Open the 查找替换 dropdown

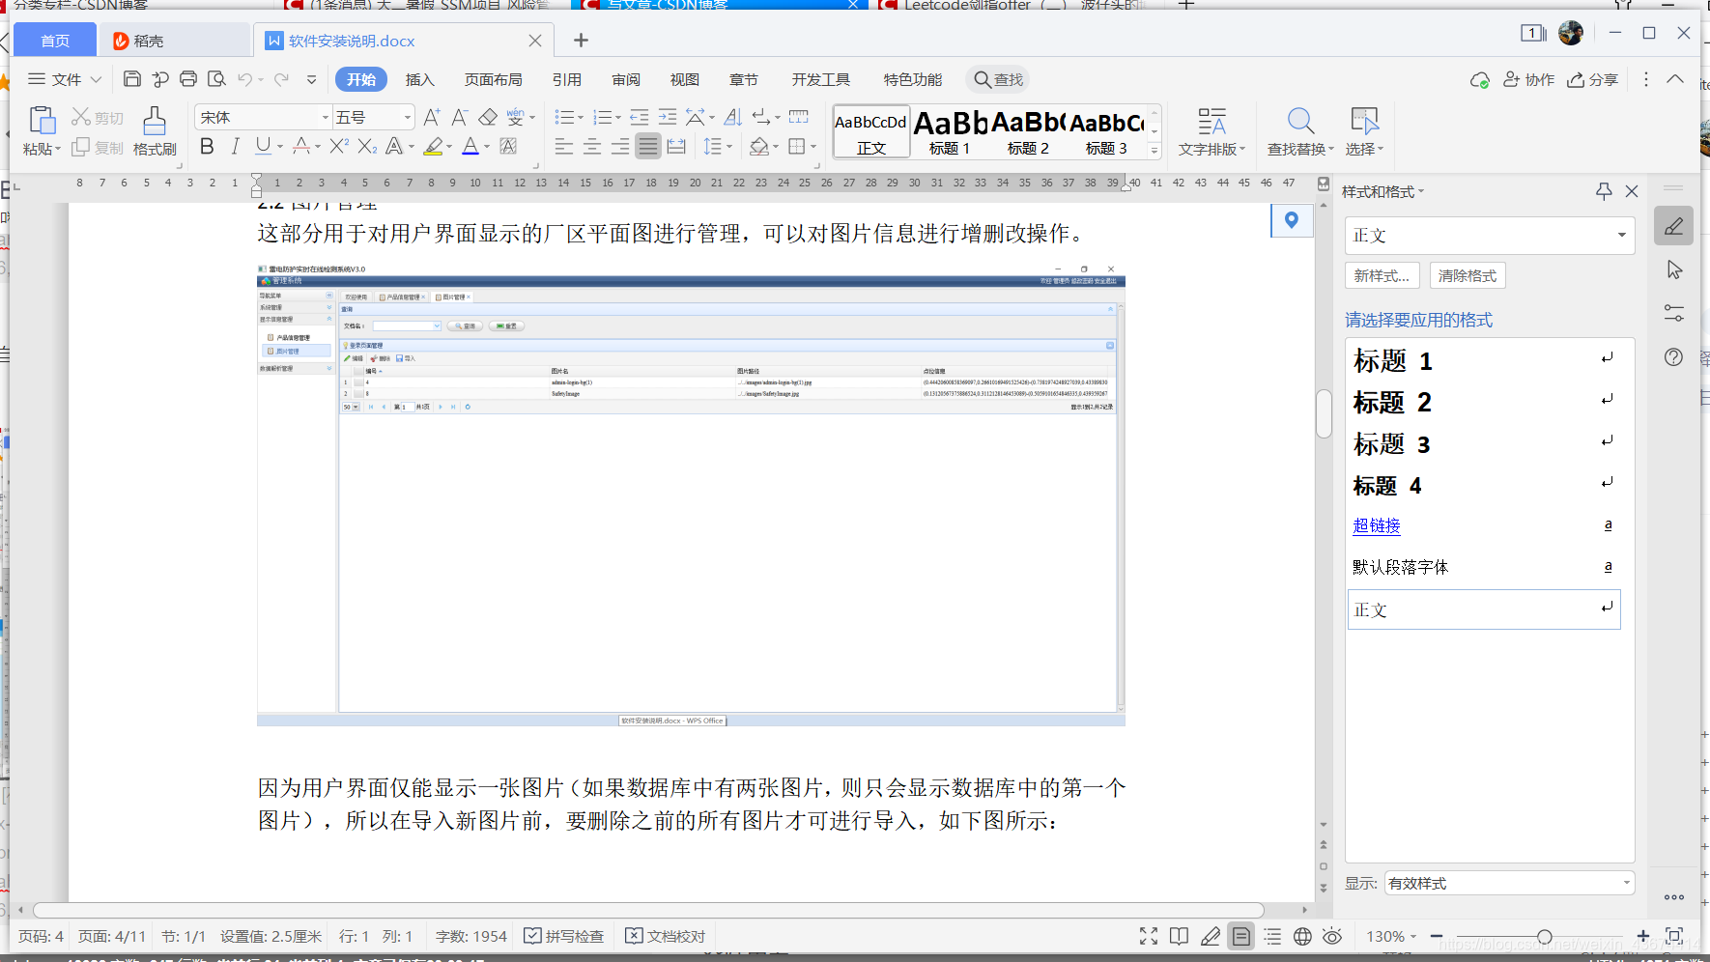pyautogui.click(x=1300, y=131)
